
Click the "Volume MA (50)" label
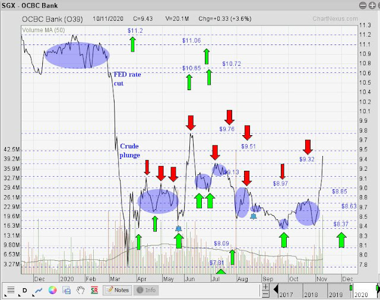click(43, 30)
